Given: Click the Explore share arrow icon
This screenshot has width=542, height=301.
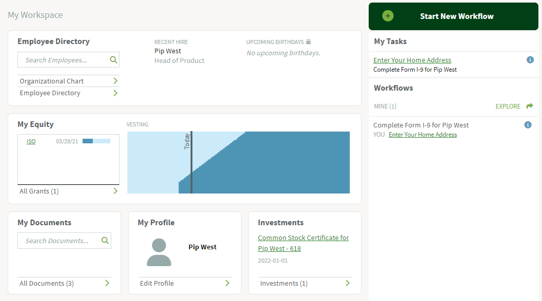Looking at the screenshot, I should (x=530, y=106).
